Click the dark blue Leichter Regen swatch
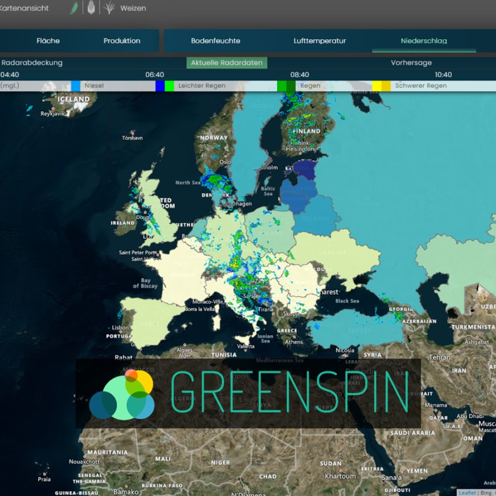Image resolution: width=496 pixels, height=496 pixels. (x=160, y=86)
